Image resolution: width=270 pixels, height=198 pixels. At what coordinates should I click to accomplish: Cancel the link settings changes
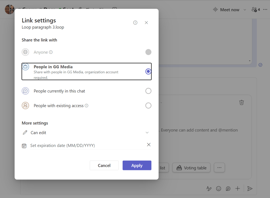coord(104,166)
